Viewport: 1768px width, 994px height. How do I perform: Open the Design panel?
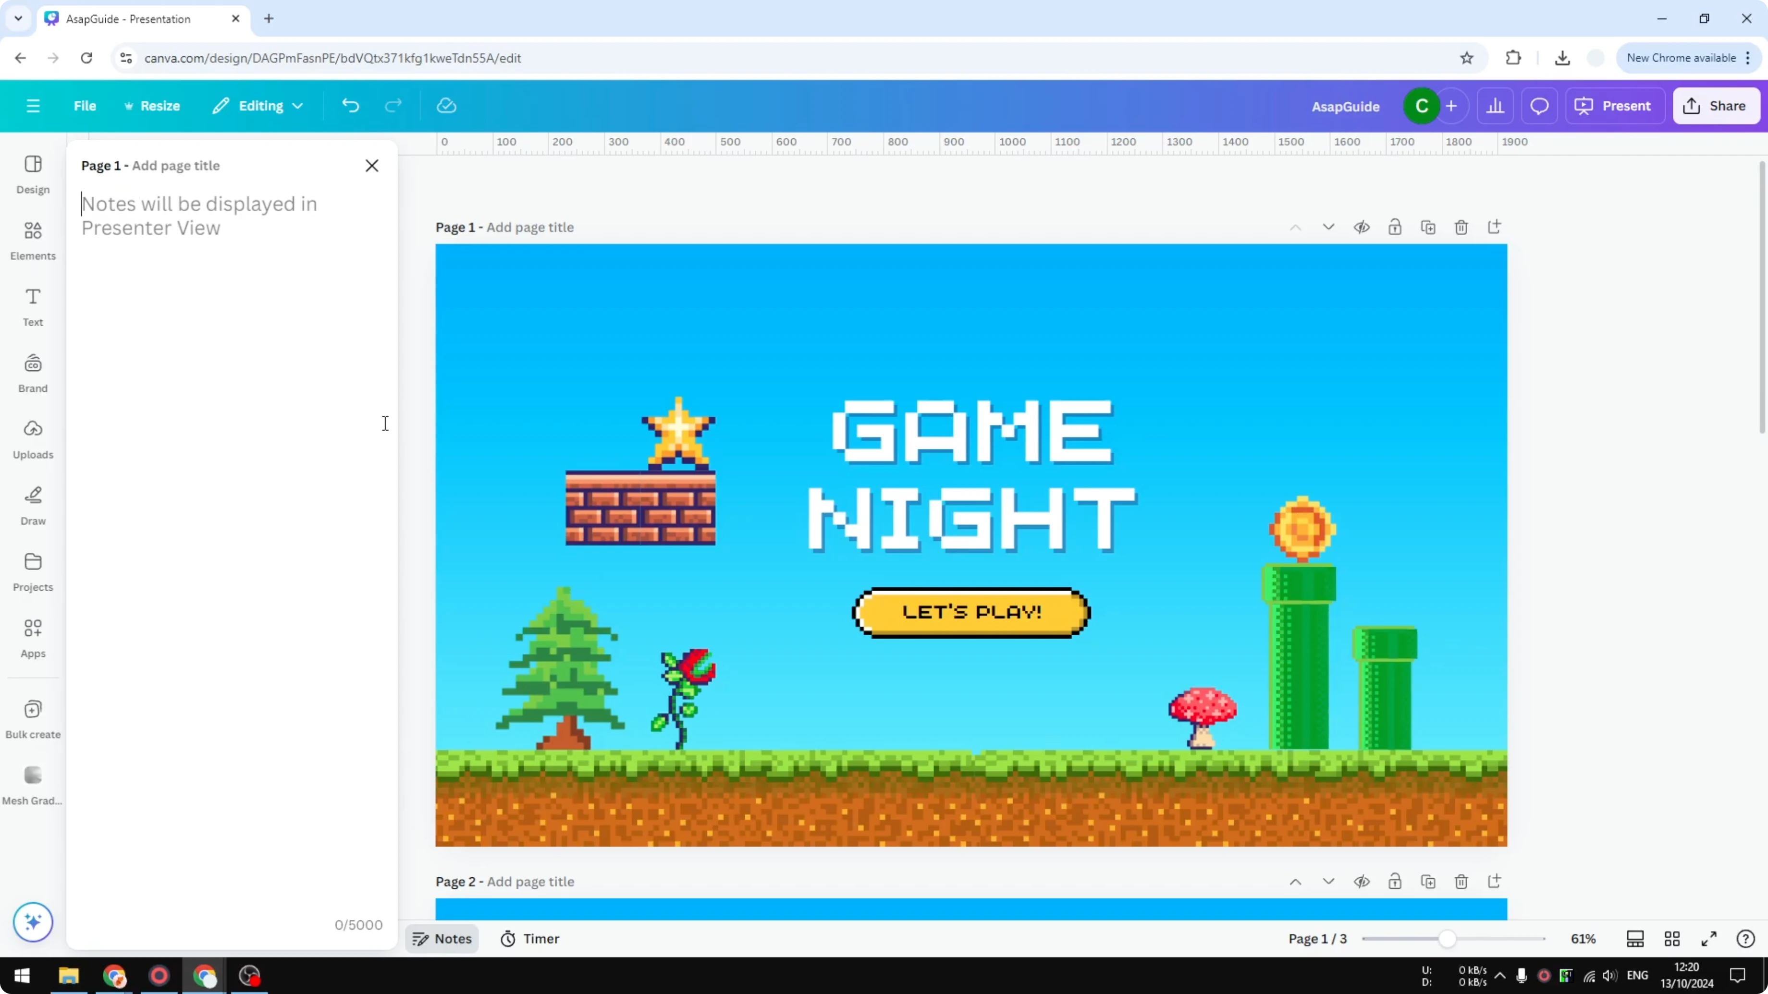[x=33, y=174]
